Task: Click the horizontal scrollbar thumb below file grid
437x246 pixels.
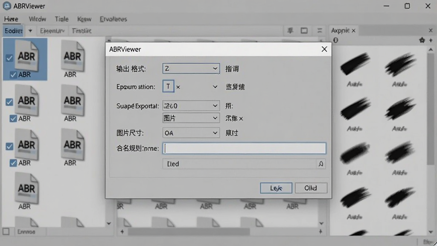Action: pos(189,231)
